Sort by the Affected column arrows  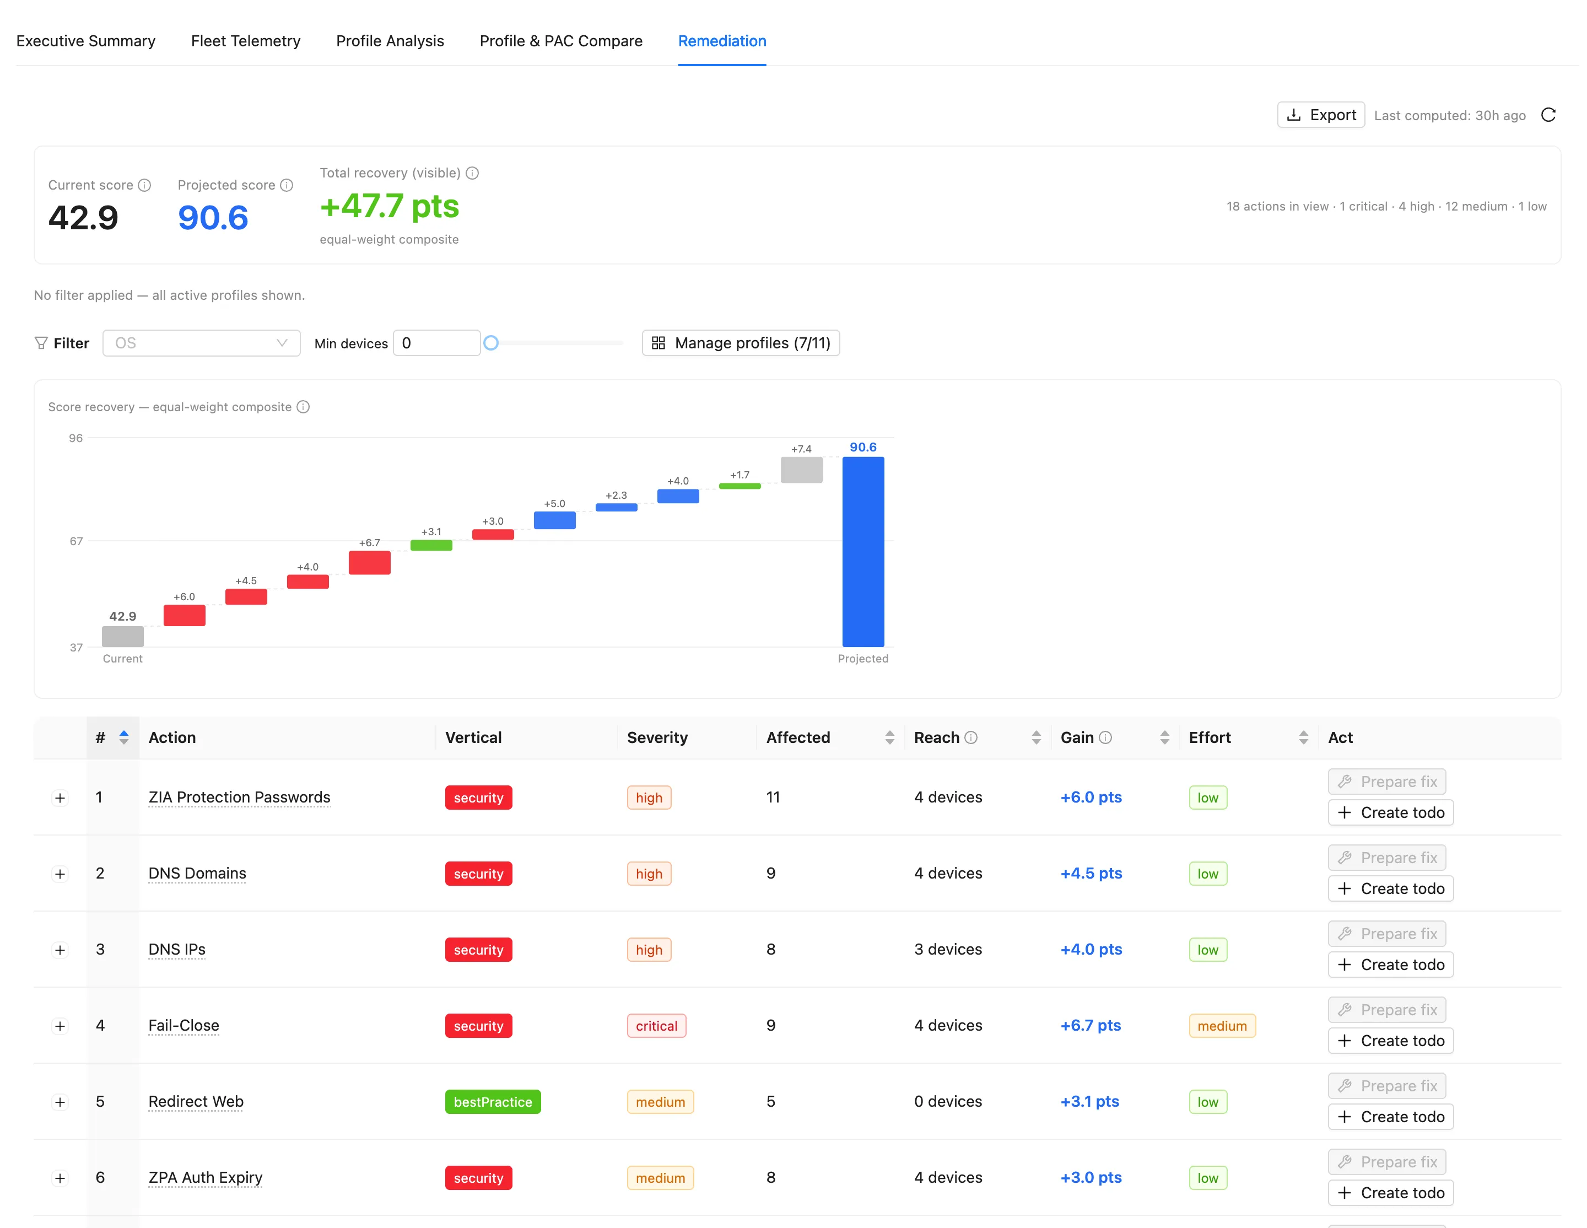(x=889, y=737)
